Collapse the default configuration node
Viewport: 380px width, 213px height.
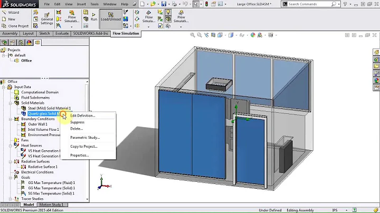click(x=4, y=55)
